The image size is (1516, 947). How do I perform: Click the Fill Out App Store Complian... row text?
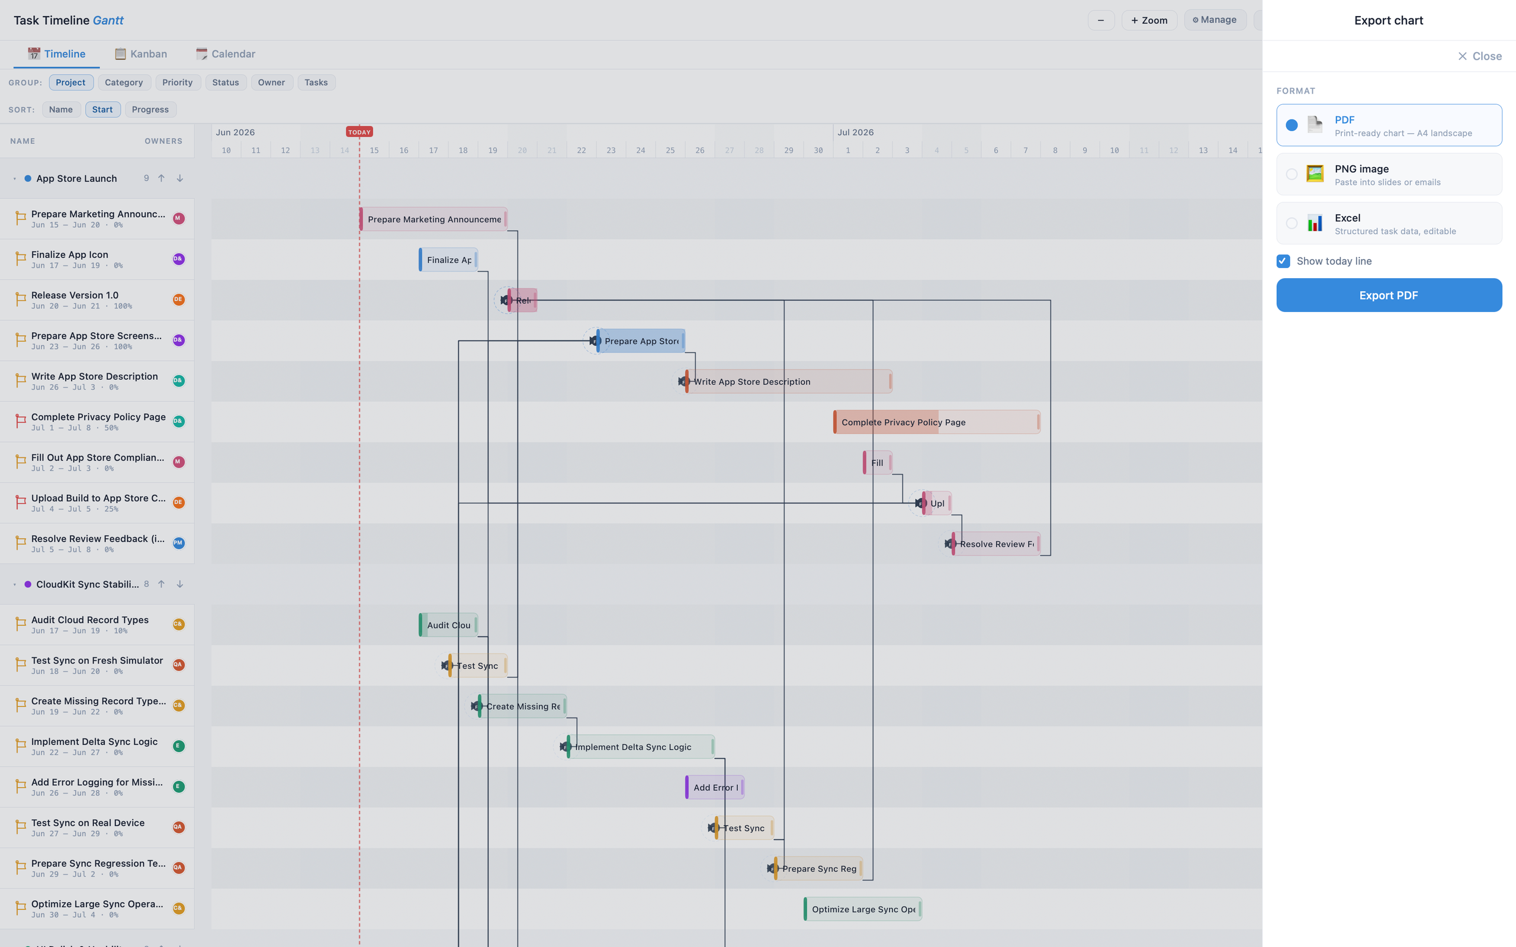(x=98, y=457)
